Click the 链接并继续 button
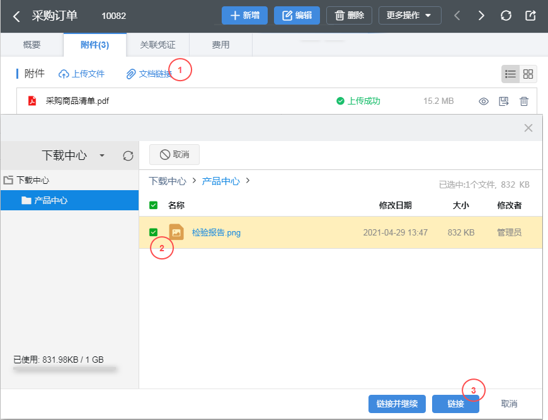Viewport: 548px width, 420px height. point(397,404)
